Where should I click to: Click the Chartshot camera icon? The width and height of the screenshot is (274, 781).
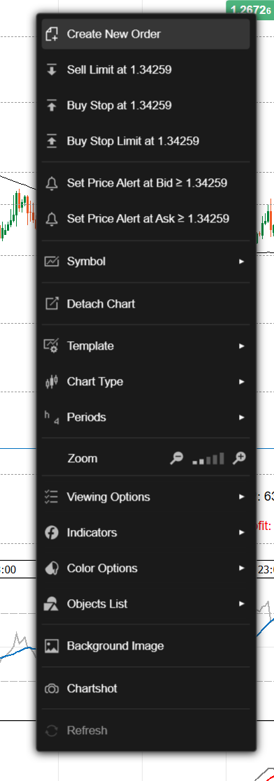pos(52,689)
